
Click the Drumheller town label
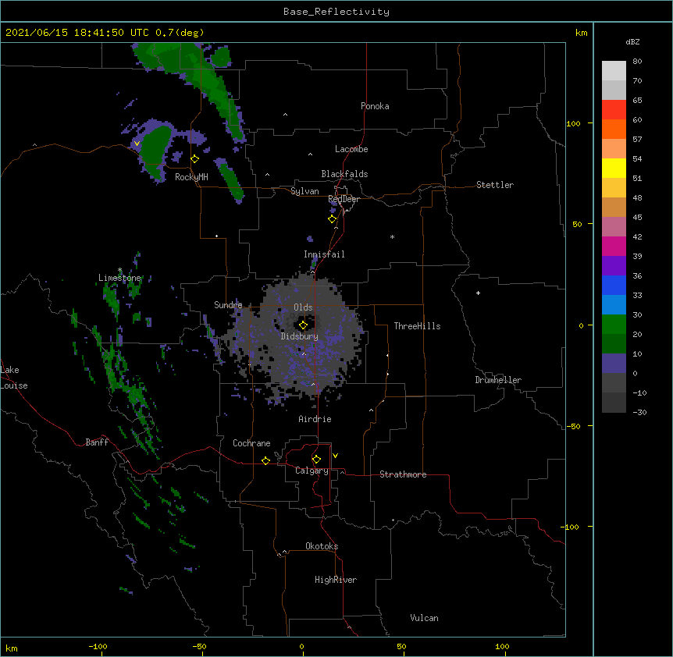click(498, 380)
